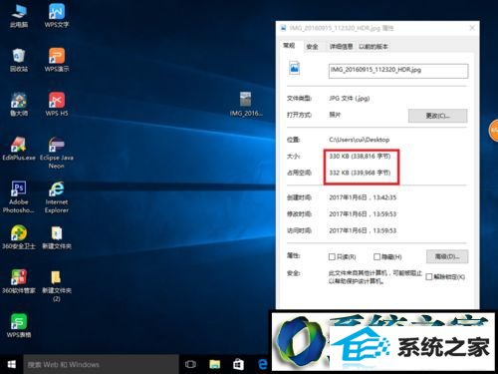Open Edge browser from the taskbar
Viewport: 498px width, 374px height.
[x=262, y=364]
